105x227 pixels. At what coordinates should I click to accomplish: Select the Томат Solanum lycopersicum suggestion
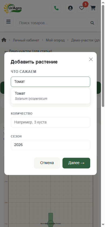click(51, 96)
